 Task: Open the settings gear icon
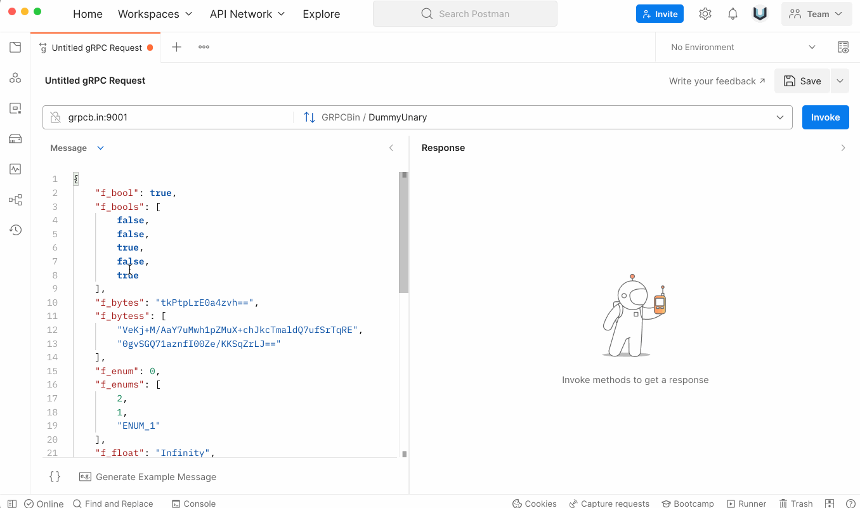click(x=705, y=14)
